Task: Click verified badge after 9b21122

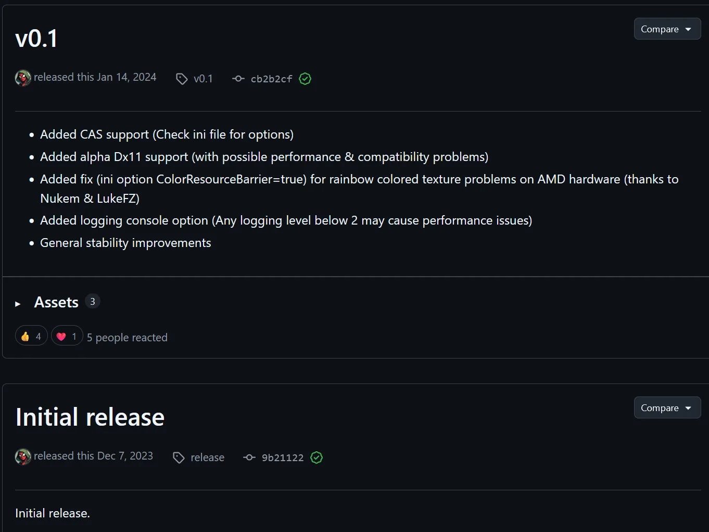Action: pyautogui.click(x=316, y=457)
